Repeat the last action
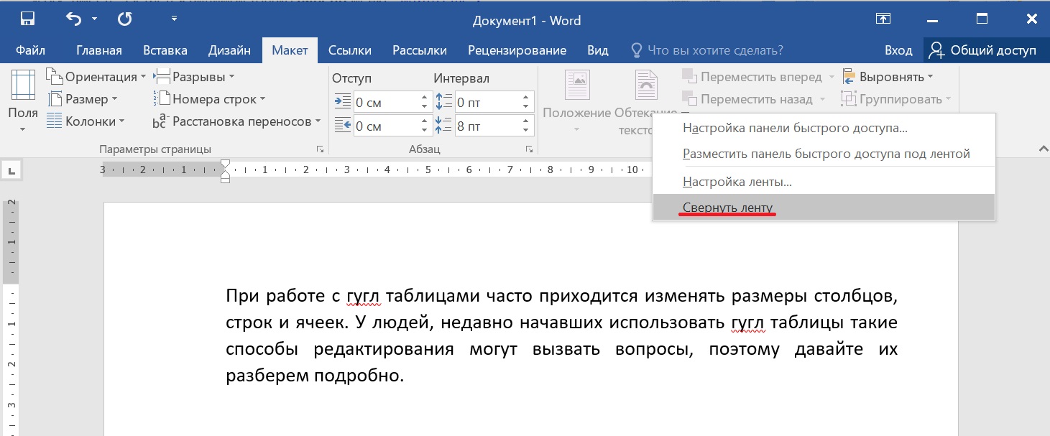 click(x=124, y=19)
